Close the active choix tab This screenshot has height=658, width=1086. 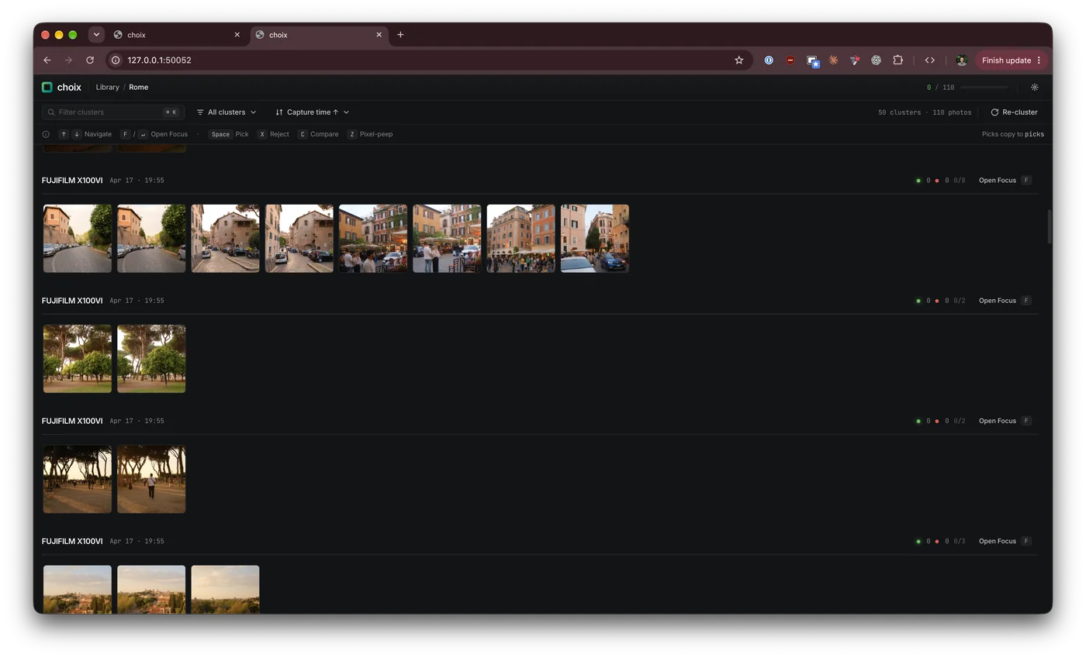[379, 35]
